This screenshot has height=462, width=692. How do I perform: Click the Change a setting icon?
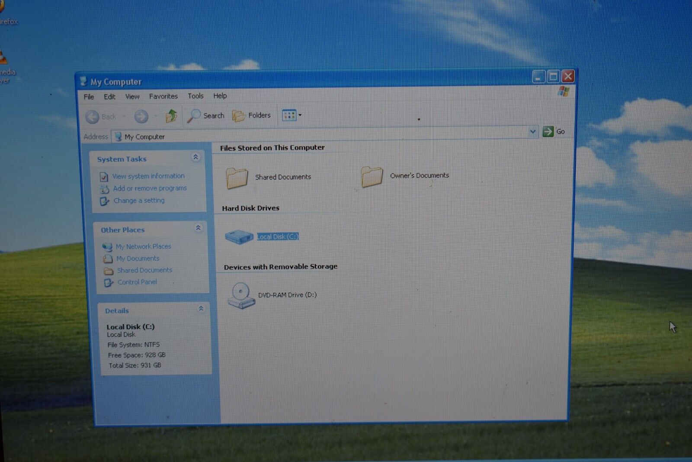point(104,201)
